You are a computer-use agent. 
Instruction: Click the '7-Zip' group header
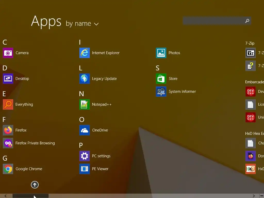point(250,43)
